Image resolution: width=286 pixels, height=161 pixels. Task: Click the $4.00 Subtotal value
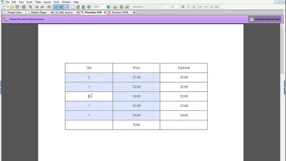pos(184,115)
